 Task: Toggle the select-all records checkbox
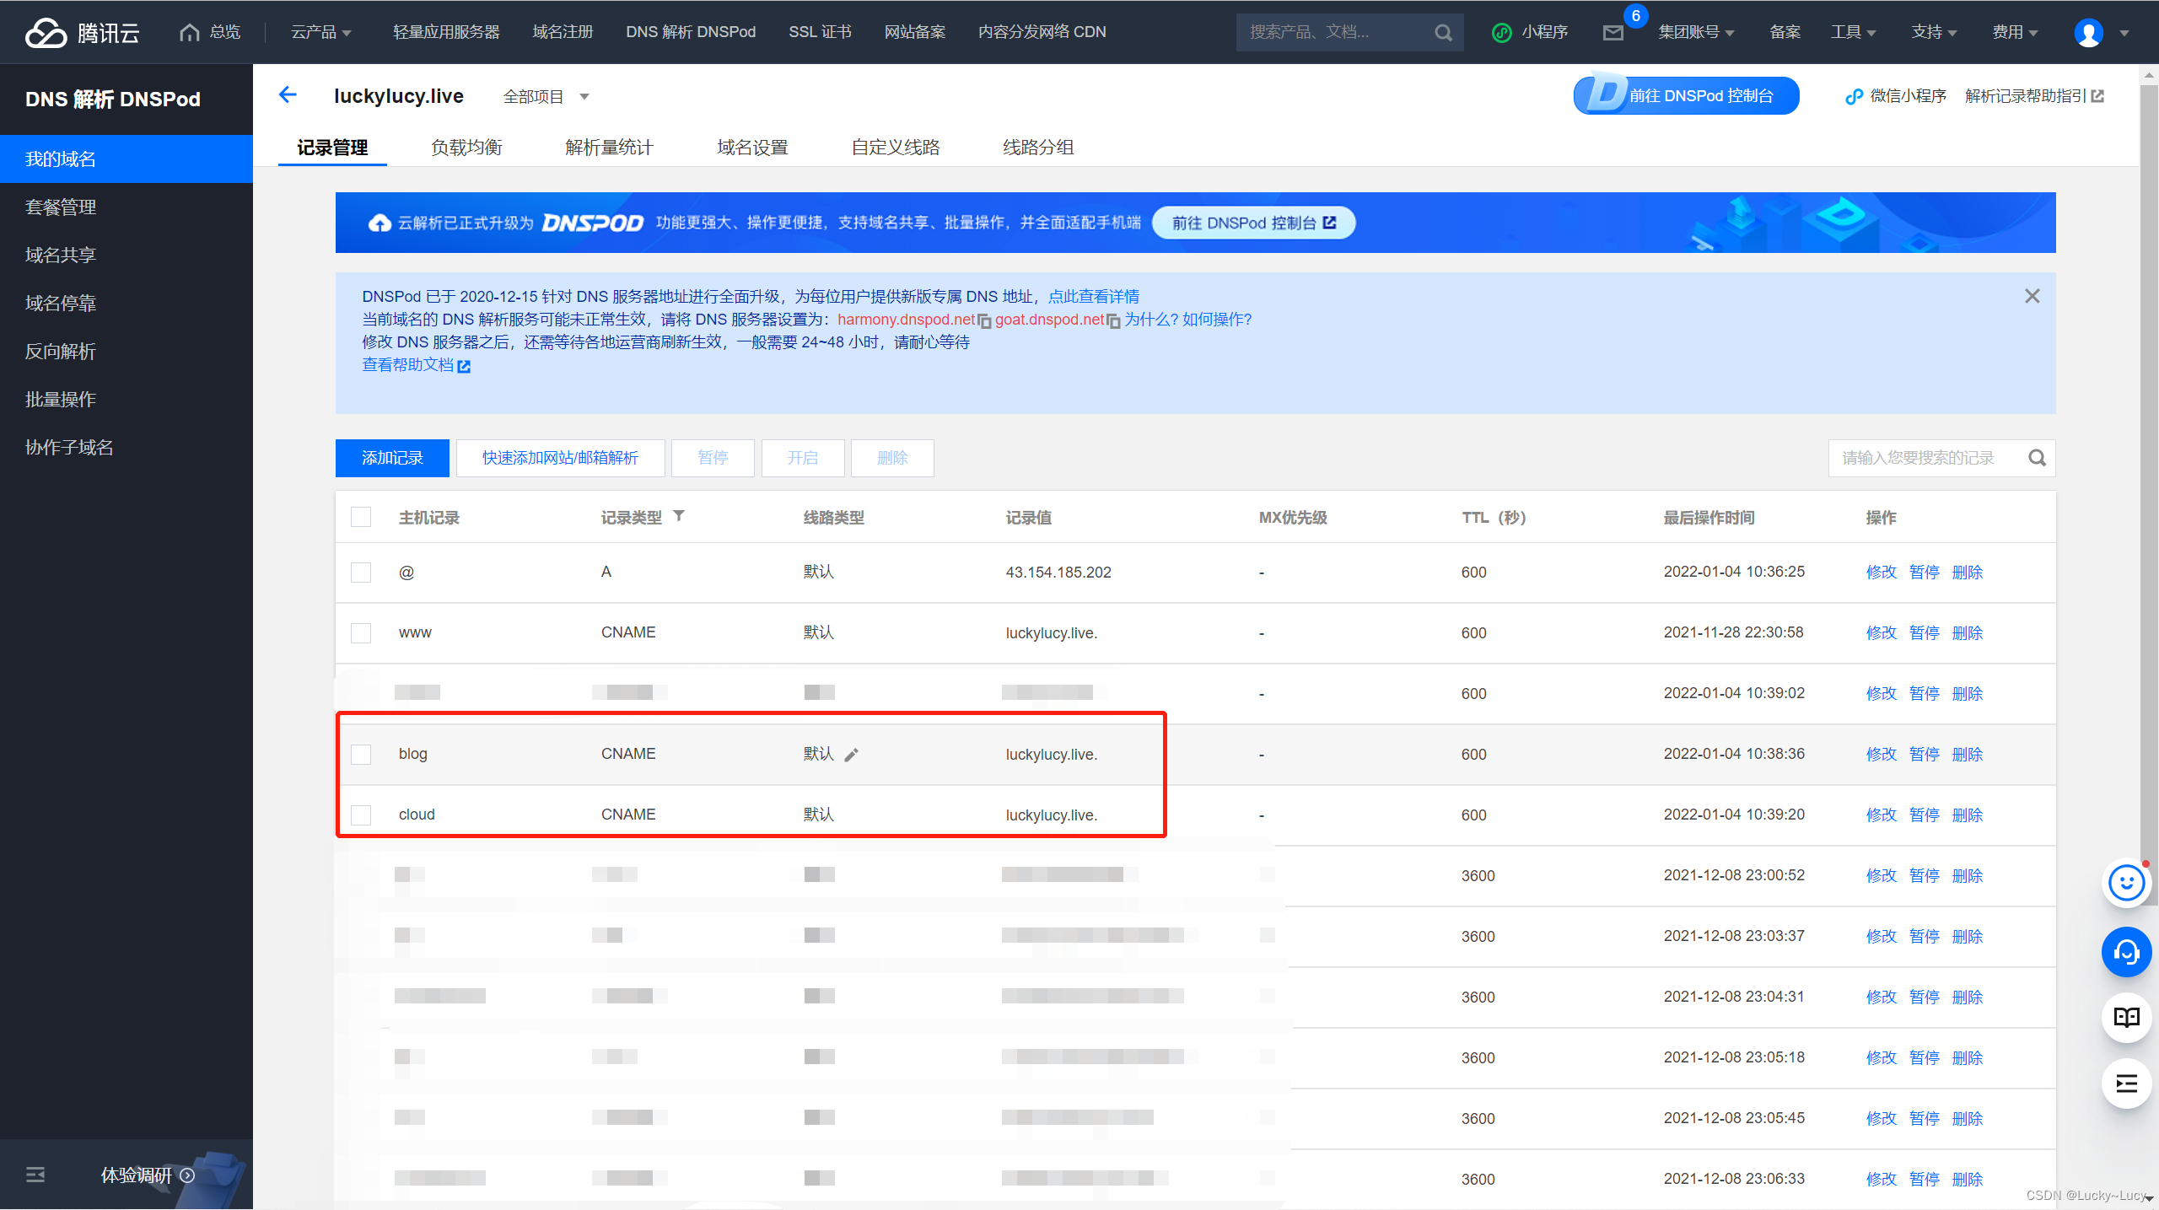361,517
